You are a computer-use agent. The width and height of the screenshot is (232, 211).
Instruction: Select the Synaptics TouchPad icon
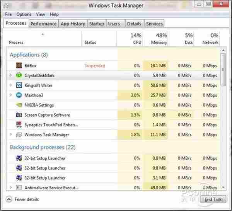click(19, 125)
